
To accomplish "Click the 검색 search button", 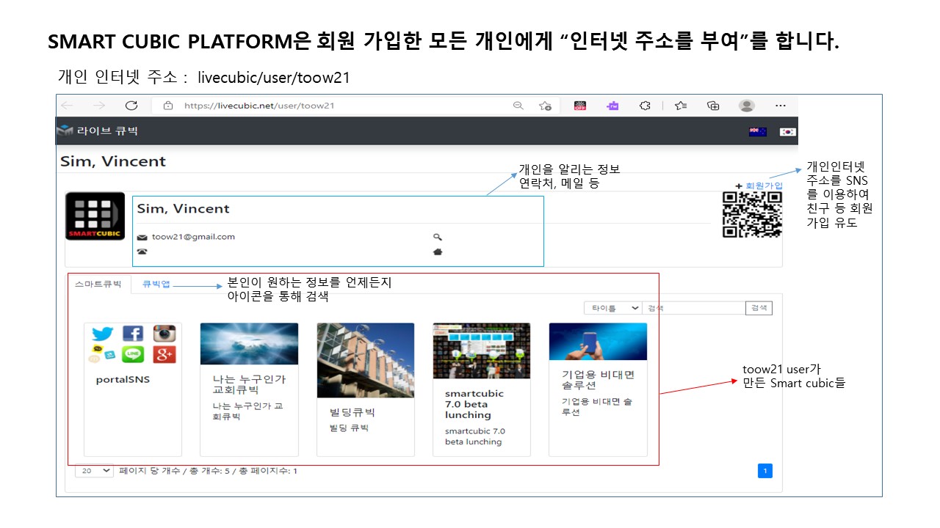I will coord(759,309).
